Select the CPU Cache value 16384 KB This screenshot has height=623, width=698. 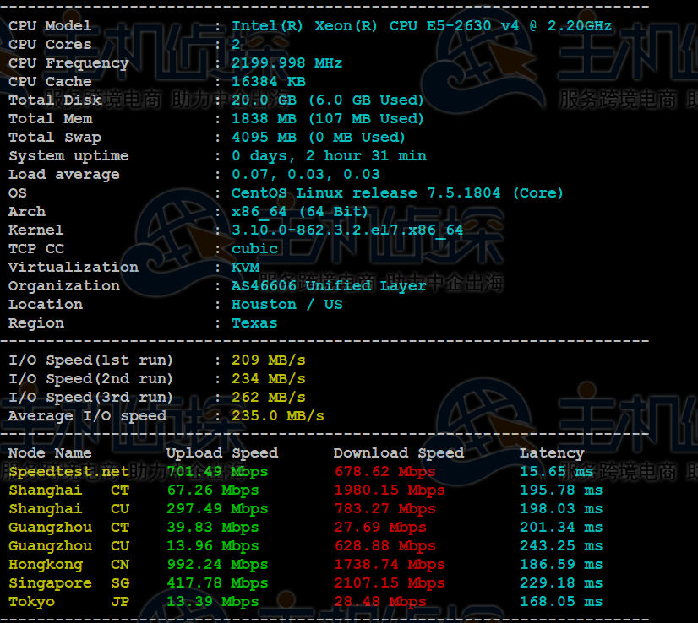269,82
